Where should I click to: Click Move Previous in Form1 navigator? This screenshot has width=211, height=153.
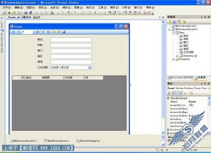19,32
